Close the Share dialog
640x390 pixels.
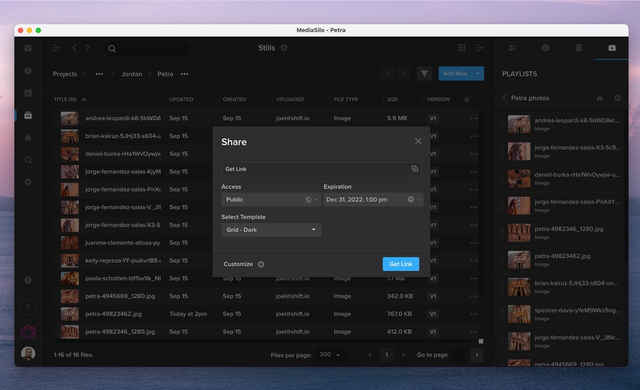[x=418, y=141]
